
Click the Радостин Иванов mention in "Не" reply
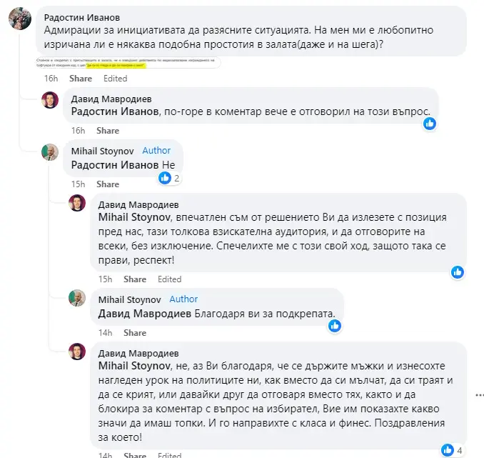116,164
